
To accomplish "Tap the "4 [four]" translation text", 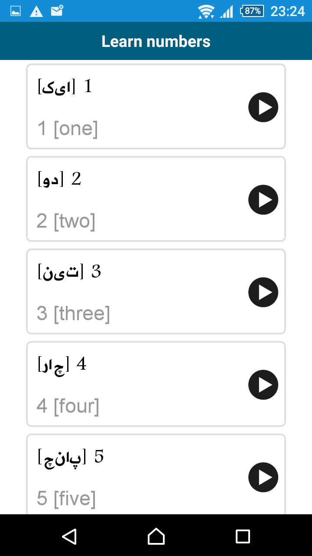I will (x=68, y=406).
